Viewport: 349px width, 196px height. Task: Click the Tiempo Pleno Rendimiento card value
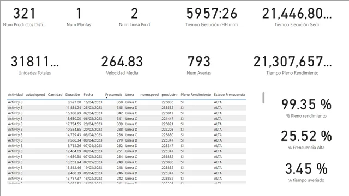pos(292,62)
